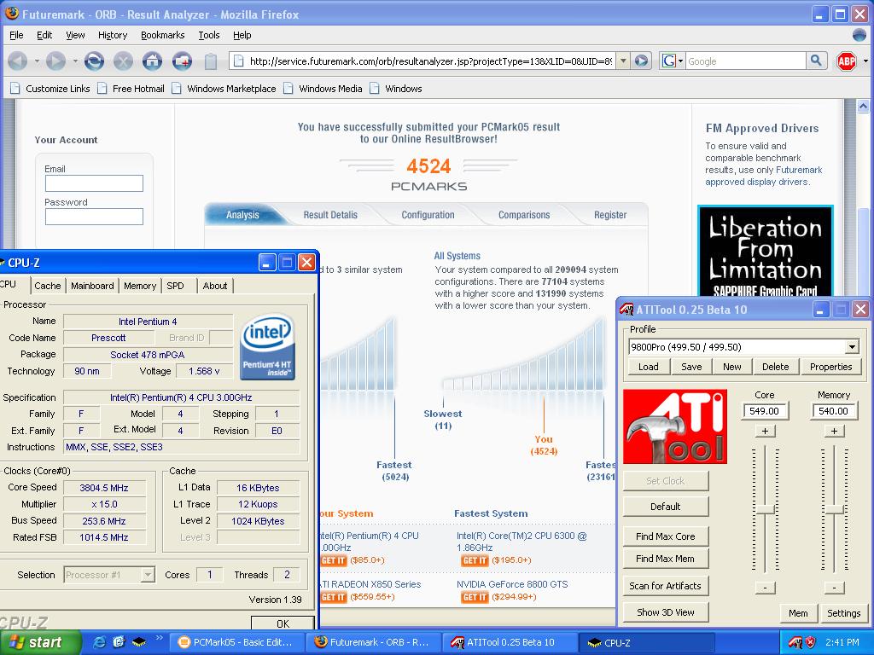
Task: Open the Comparisons tab
Action: tap(524, 215)
